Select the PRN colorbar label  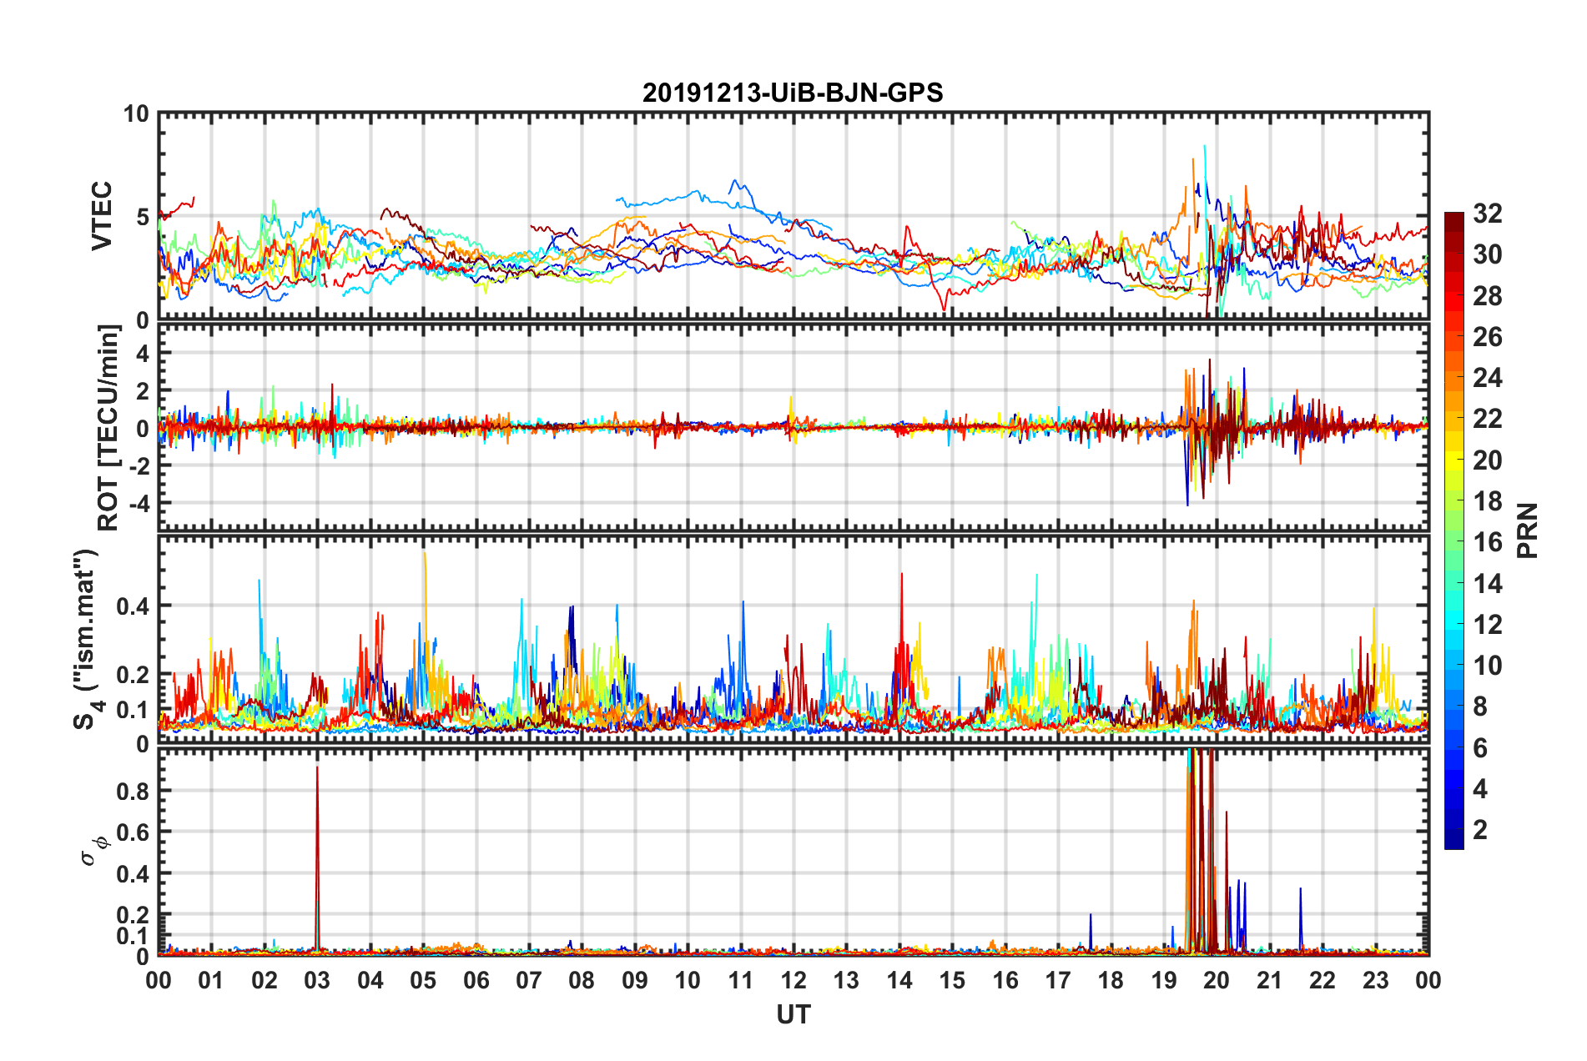coord(1528,530)
